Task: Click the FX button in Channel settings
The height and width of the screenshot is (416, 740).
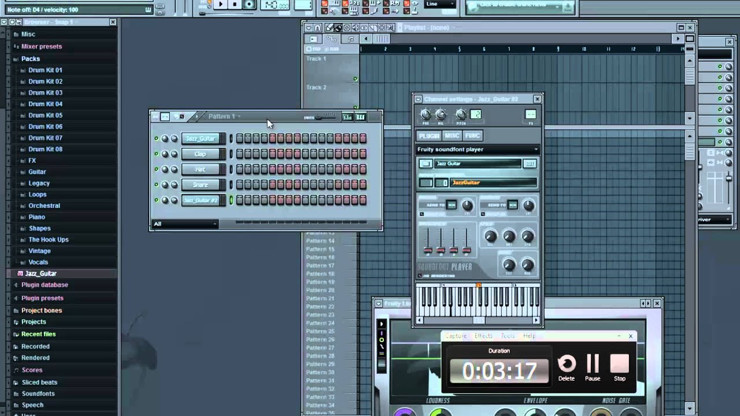Action: [530, 114]
